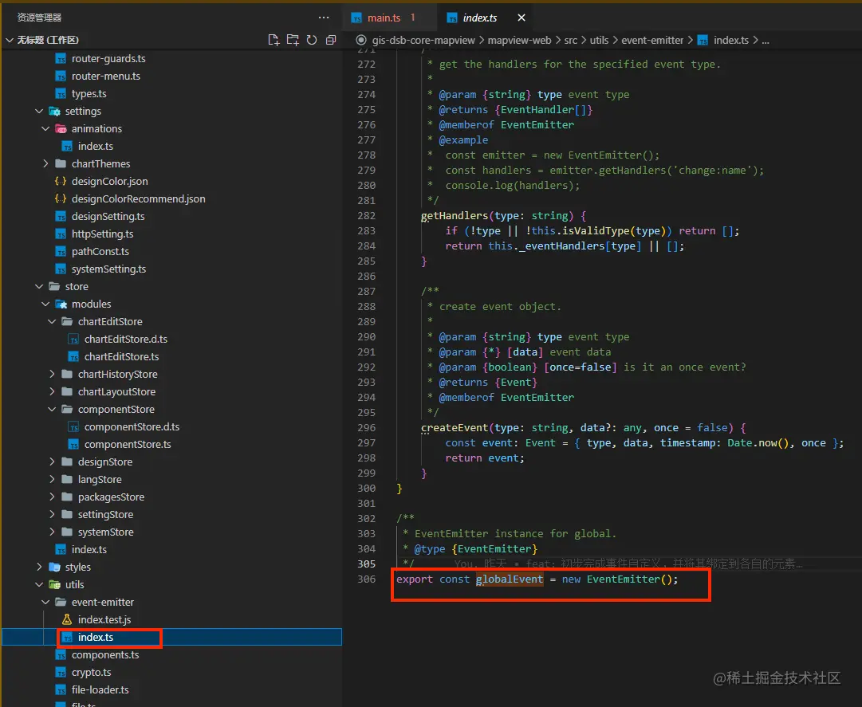Open file-loader.ts file

pyautogui.click(x=100, y=690)
